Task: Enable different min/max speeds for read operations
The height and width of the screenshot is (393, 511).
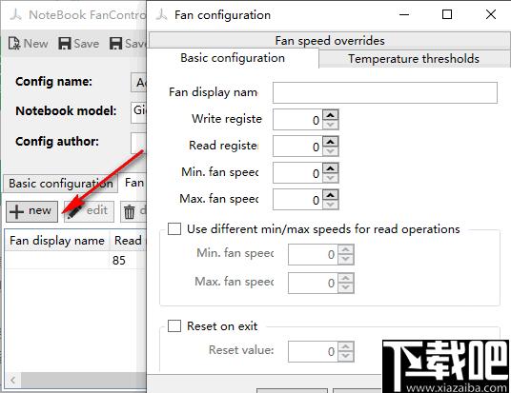Action: point(174,228)
